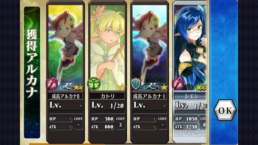258x145 pixels.
Task: Click the カトリ name label
Action: (107, 96)
